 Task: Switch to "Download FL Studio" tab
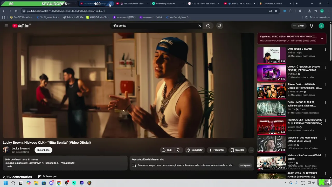click(275, 4)
